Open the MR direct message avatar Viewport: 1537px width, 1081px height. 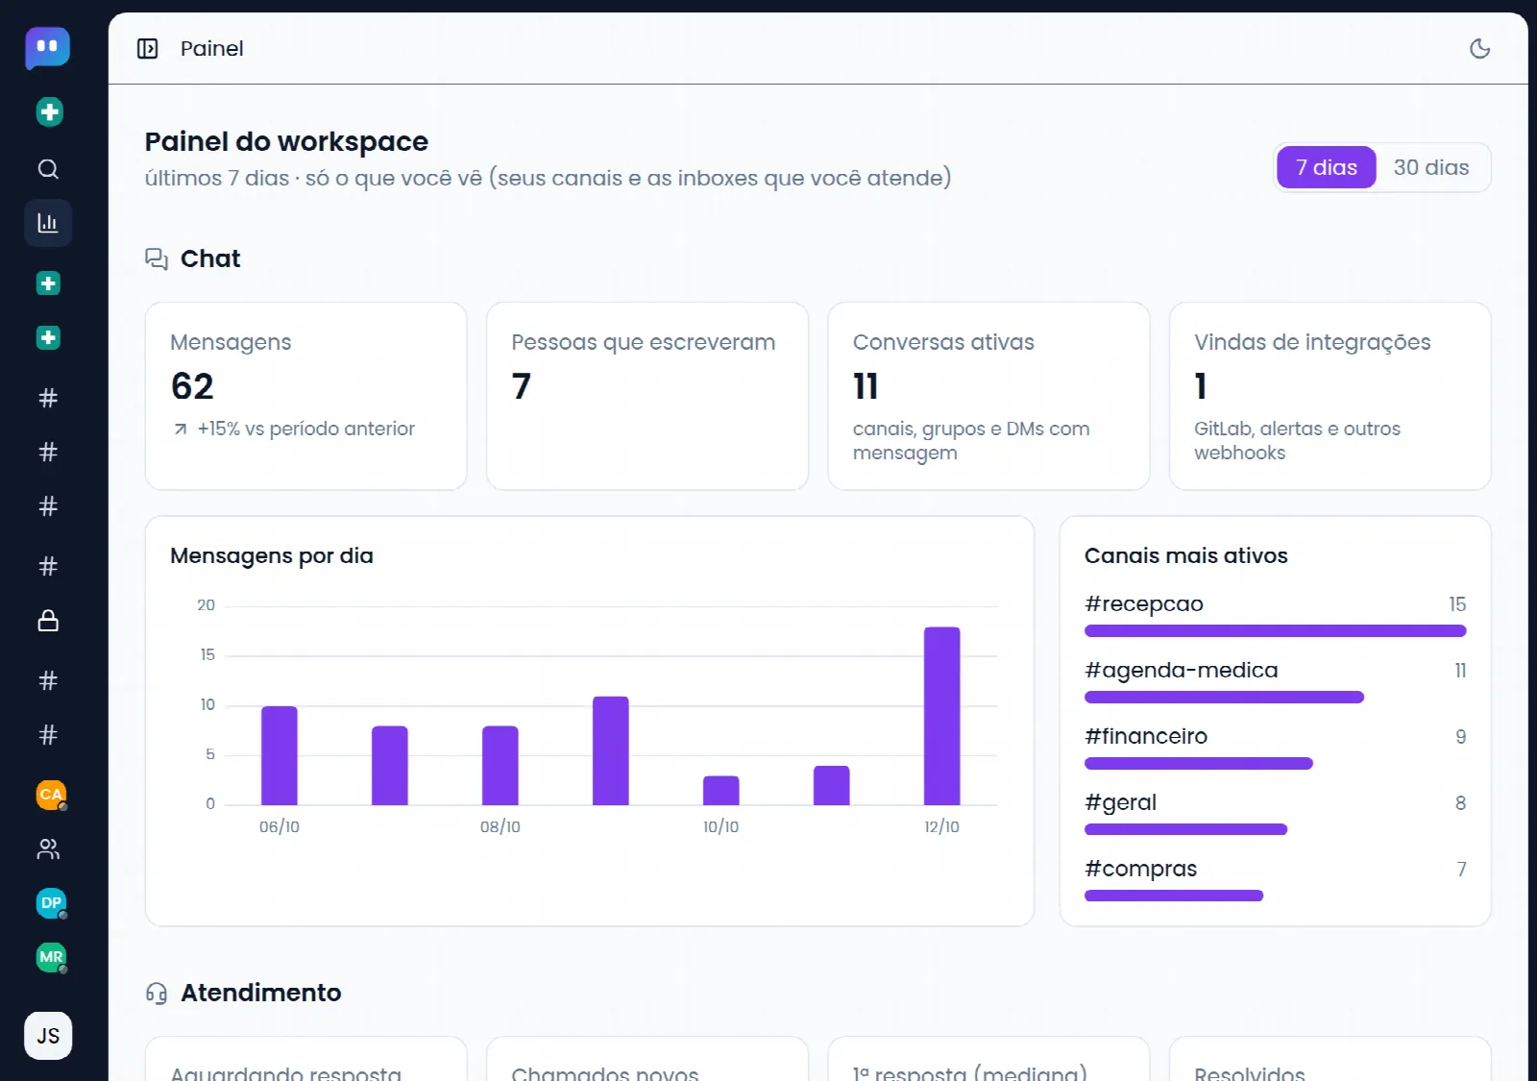[x=51, y=957]
